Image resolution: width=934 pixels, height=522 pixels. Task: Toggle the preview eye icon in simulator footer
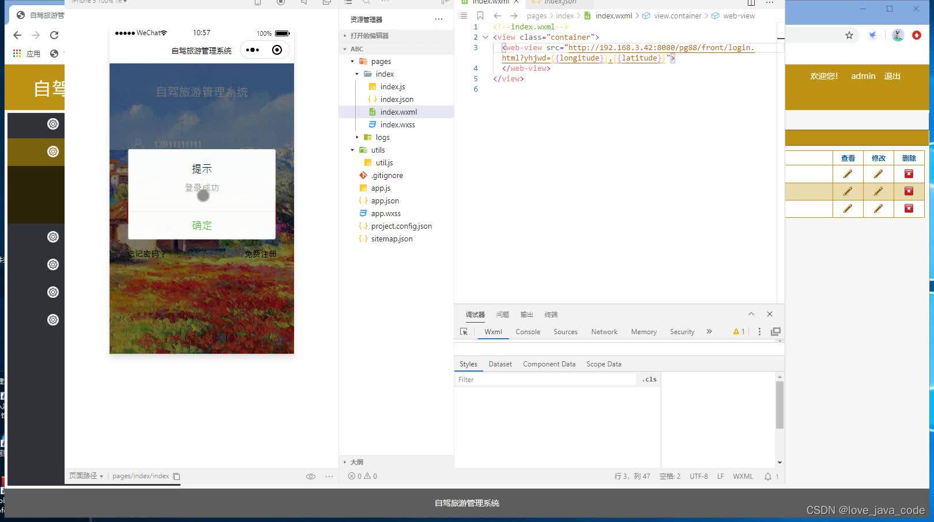click(311, 476)
